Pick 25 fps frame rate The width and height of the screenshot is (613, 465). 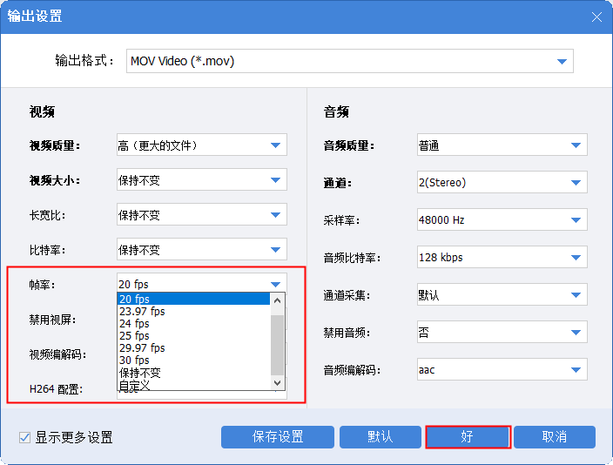tap(193, 335)
